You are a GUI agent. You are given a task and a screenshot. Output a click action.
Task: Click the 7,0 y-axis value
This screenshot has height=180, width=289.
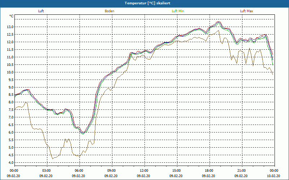[11, 117]
